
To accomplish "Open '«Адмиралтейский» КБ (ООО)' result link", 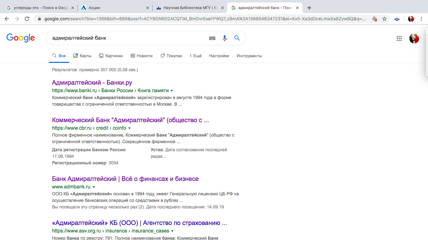I will click(x=139, y=223).
